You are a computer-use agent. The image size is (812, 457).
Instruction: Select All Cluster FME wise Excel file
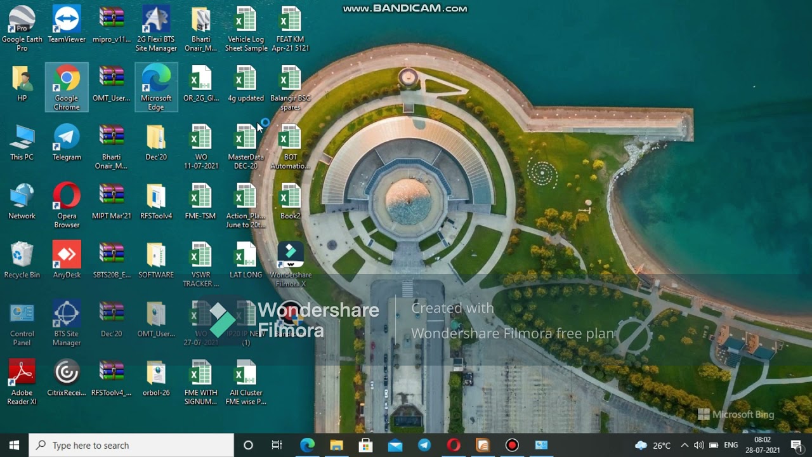pos(246,383)
